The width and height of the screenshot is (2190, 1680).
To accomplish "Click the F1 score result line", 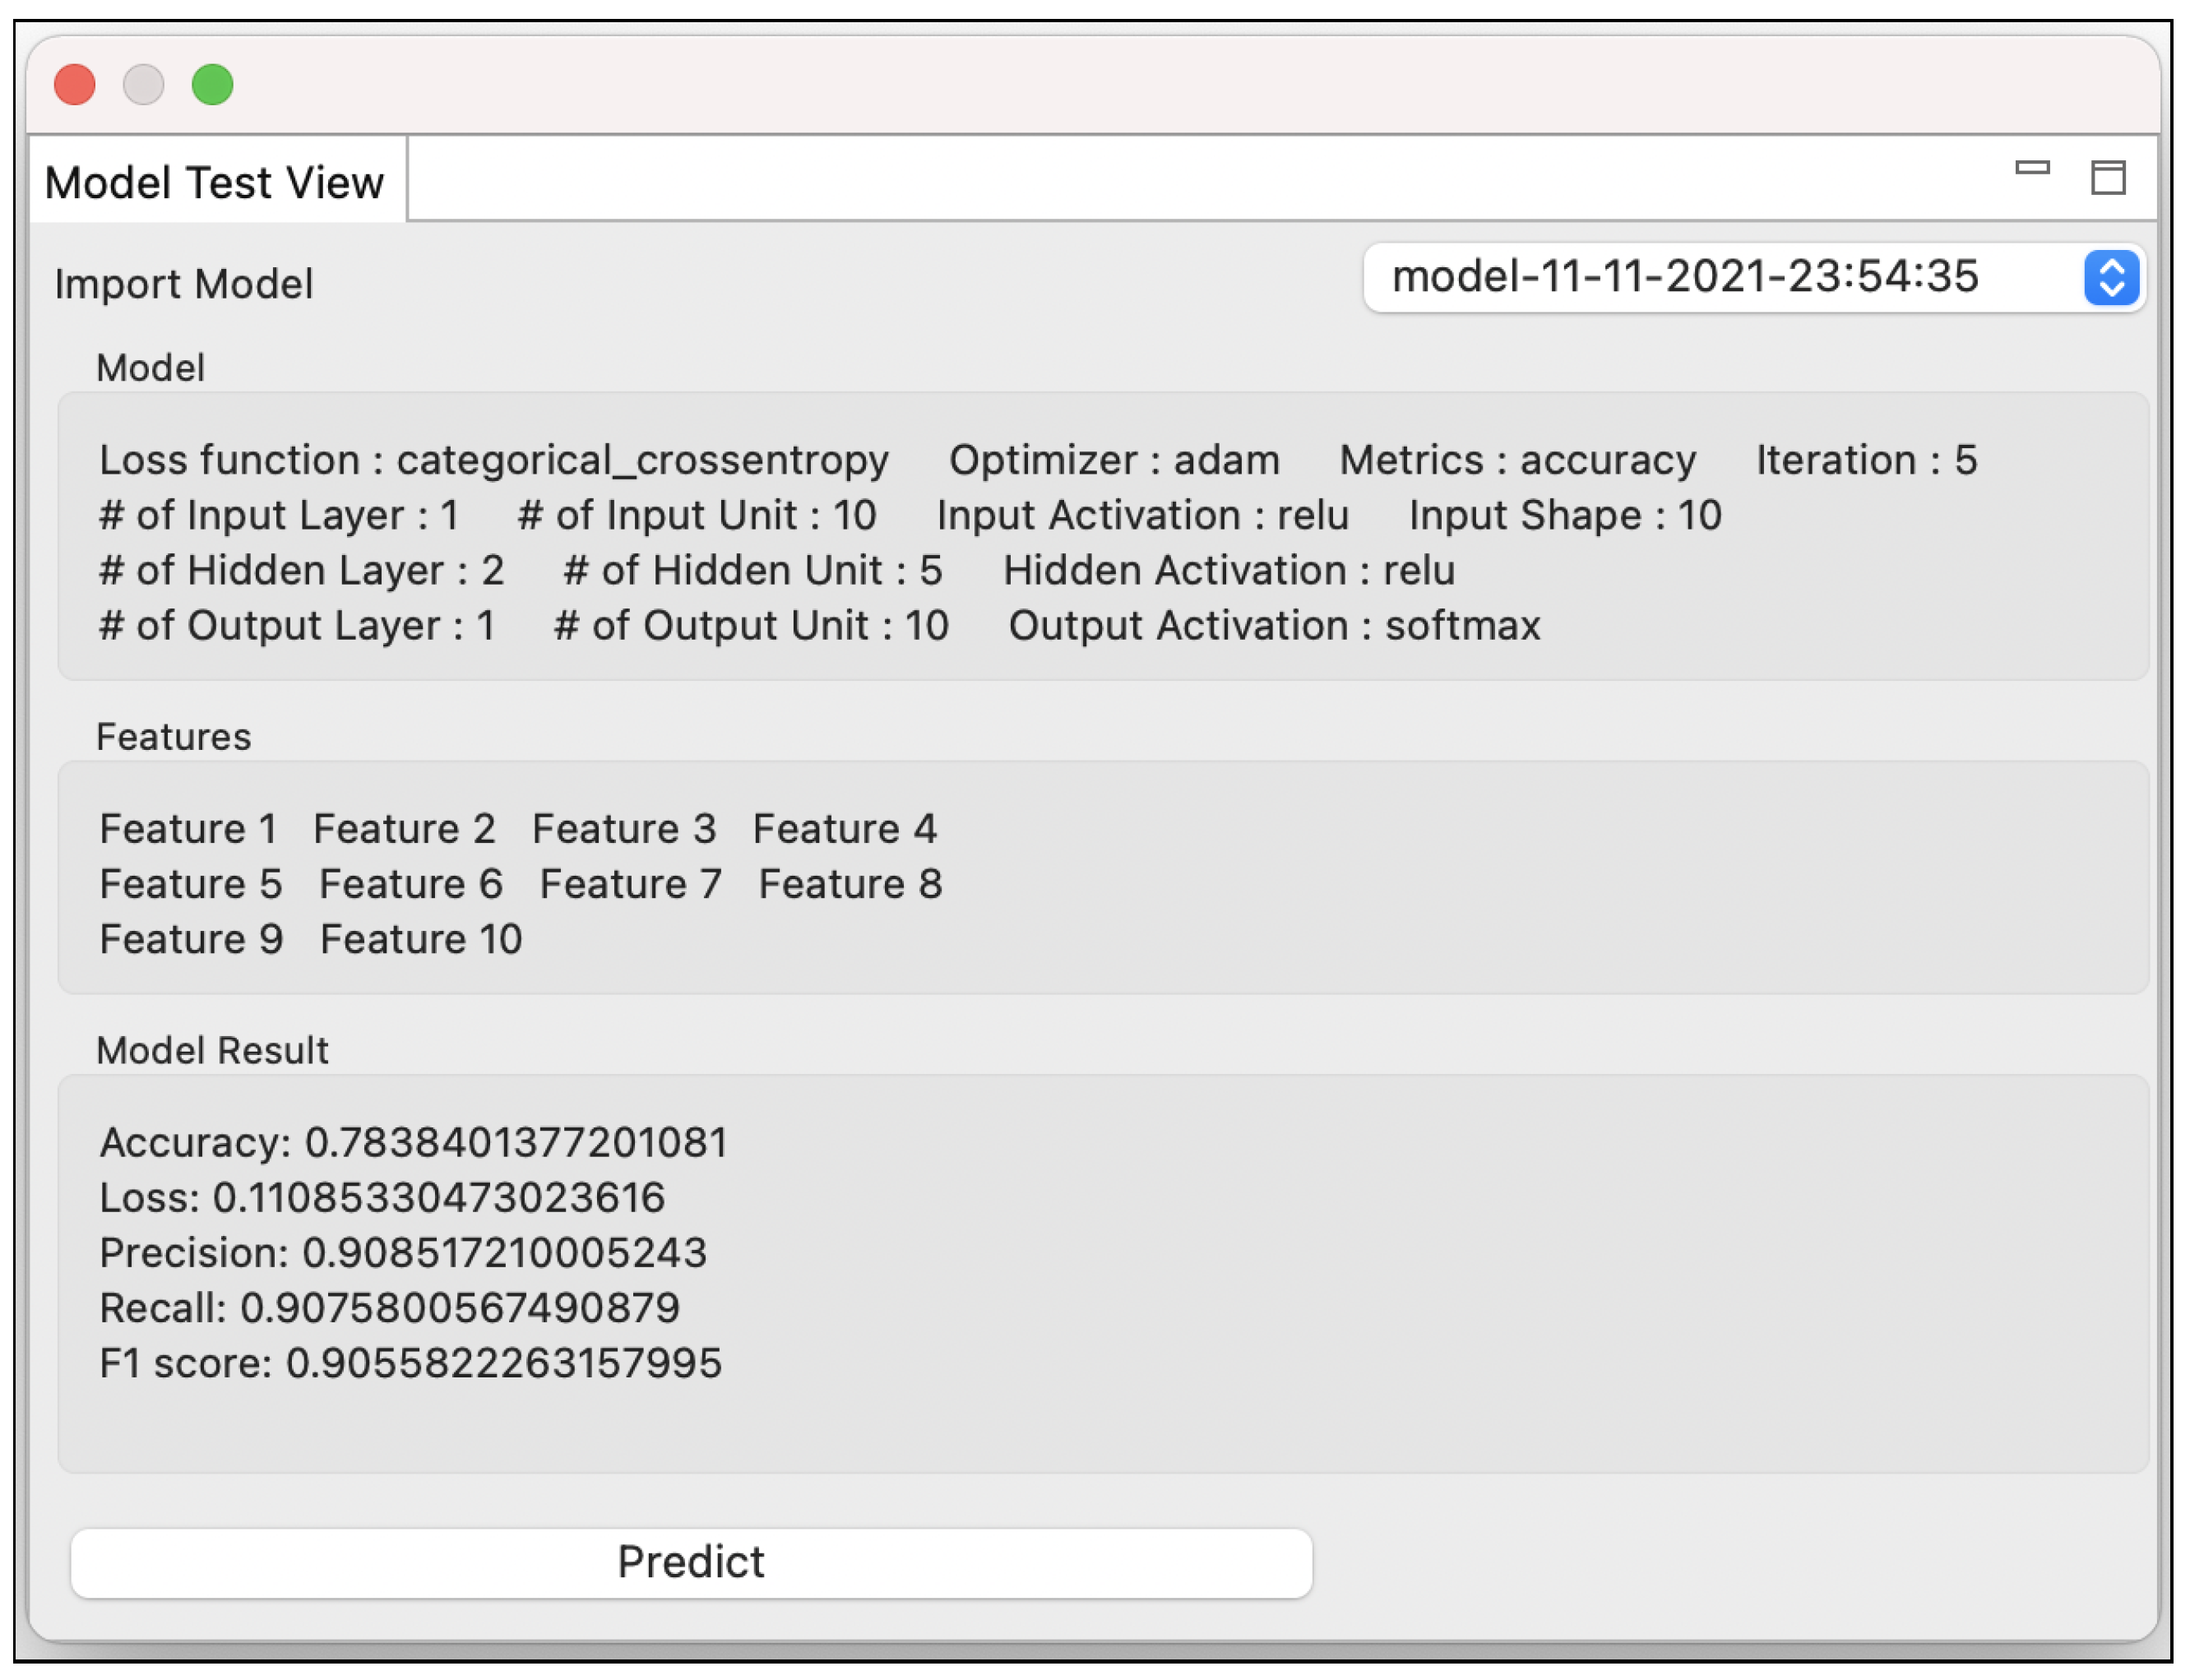I will [410, 1363].
